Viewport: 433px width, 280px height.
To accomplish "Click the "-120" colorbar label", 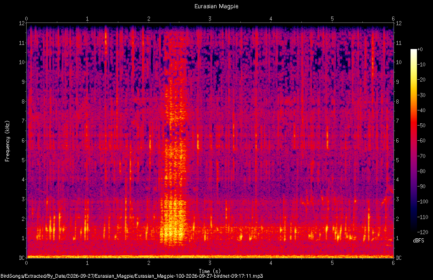I will point(422,232).
